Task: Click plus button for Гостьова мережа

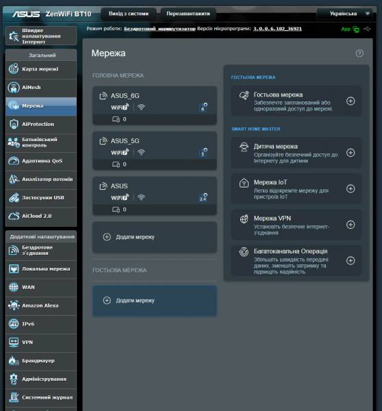Action: point(351,101)
